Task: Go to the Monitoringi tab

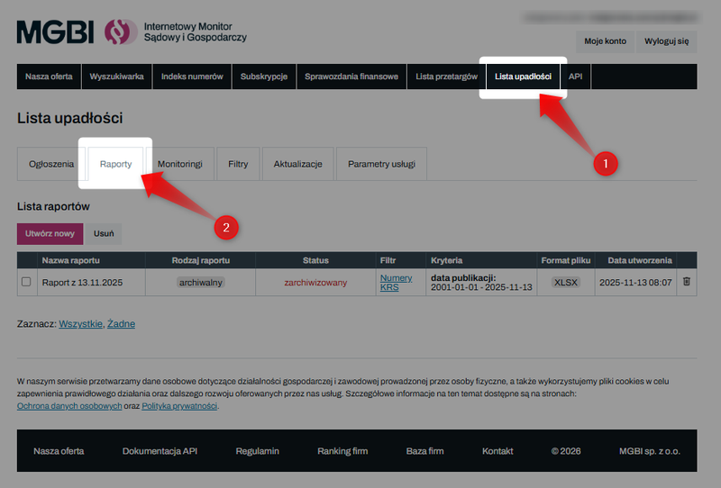Action: (179, 164)
